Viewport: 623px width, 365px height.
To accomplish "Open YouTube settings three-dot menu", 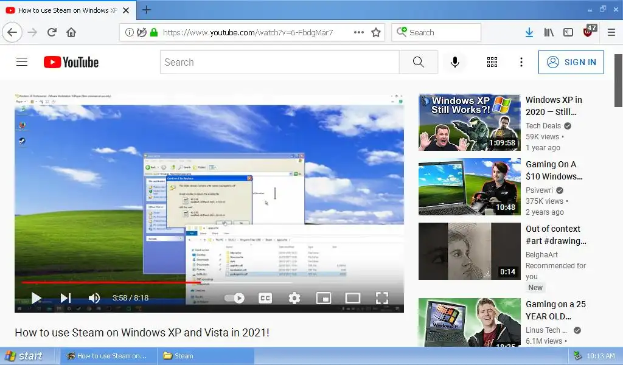I will pyautogui.click(x=521, y=62).
